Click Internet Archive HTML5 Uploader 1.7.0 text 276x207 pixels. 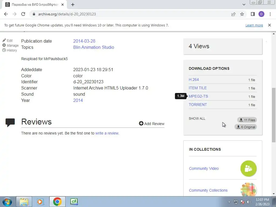[111, 88]
